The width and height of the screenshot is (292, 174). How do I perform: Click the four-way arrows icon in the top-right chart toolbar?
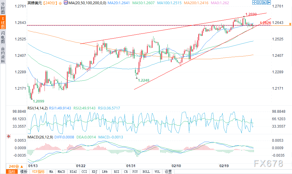(x=254, y=2)
